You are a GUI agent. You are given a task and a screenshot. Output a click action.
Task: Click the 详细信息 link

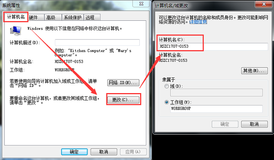coord(198,22)
